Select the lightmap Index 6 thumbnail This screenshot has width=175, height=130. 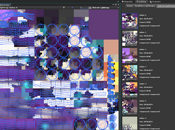click(130, 123)
